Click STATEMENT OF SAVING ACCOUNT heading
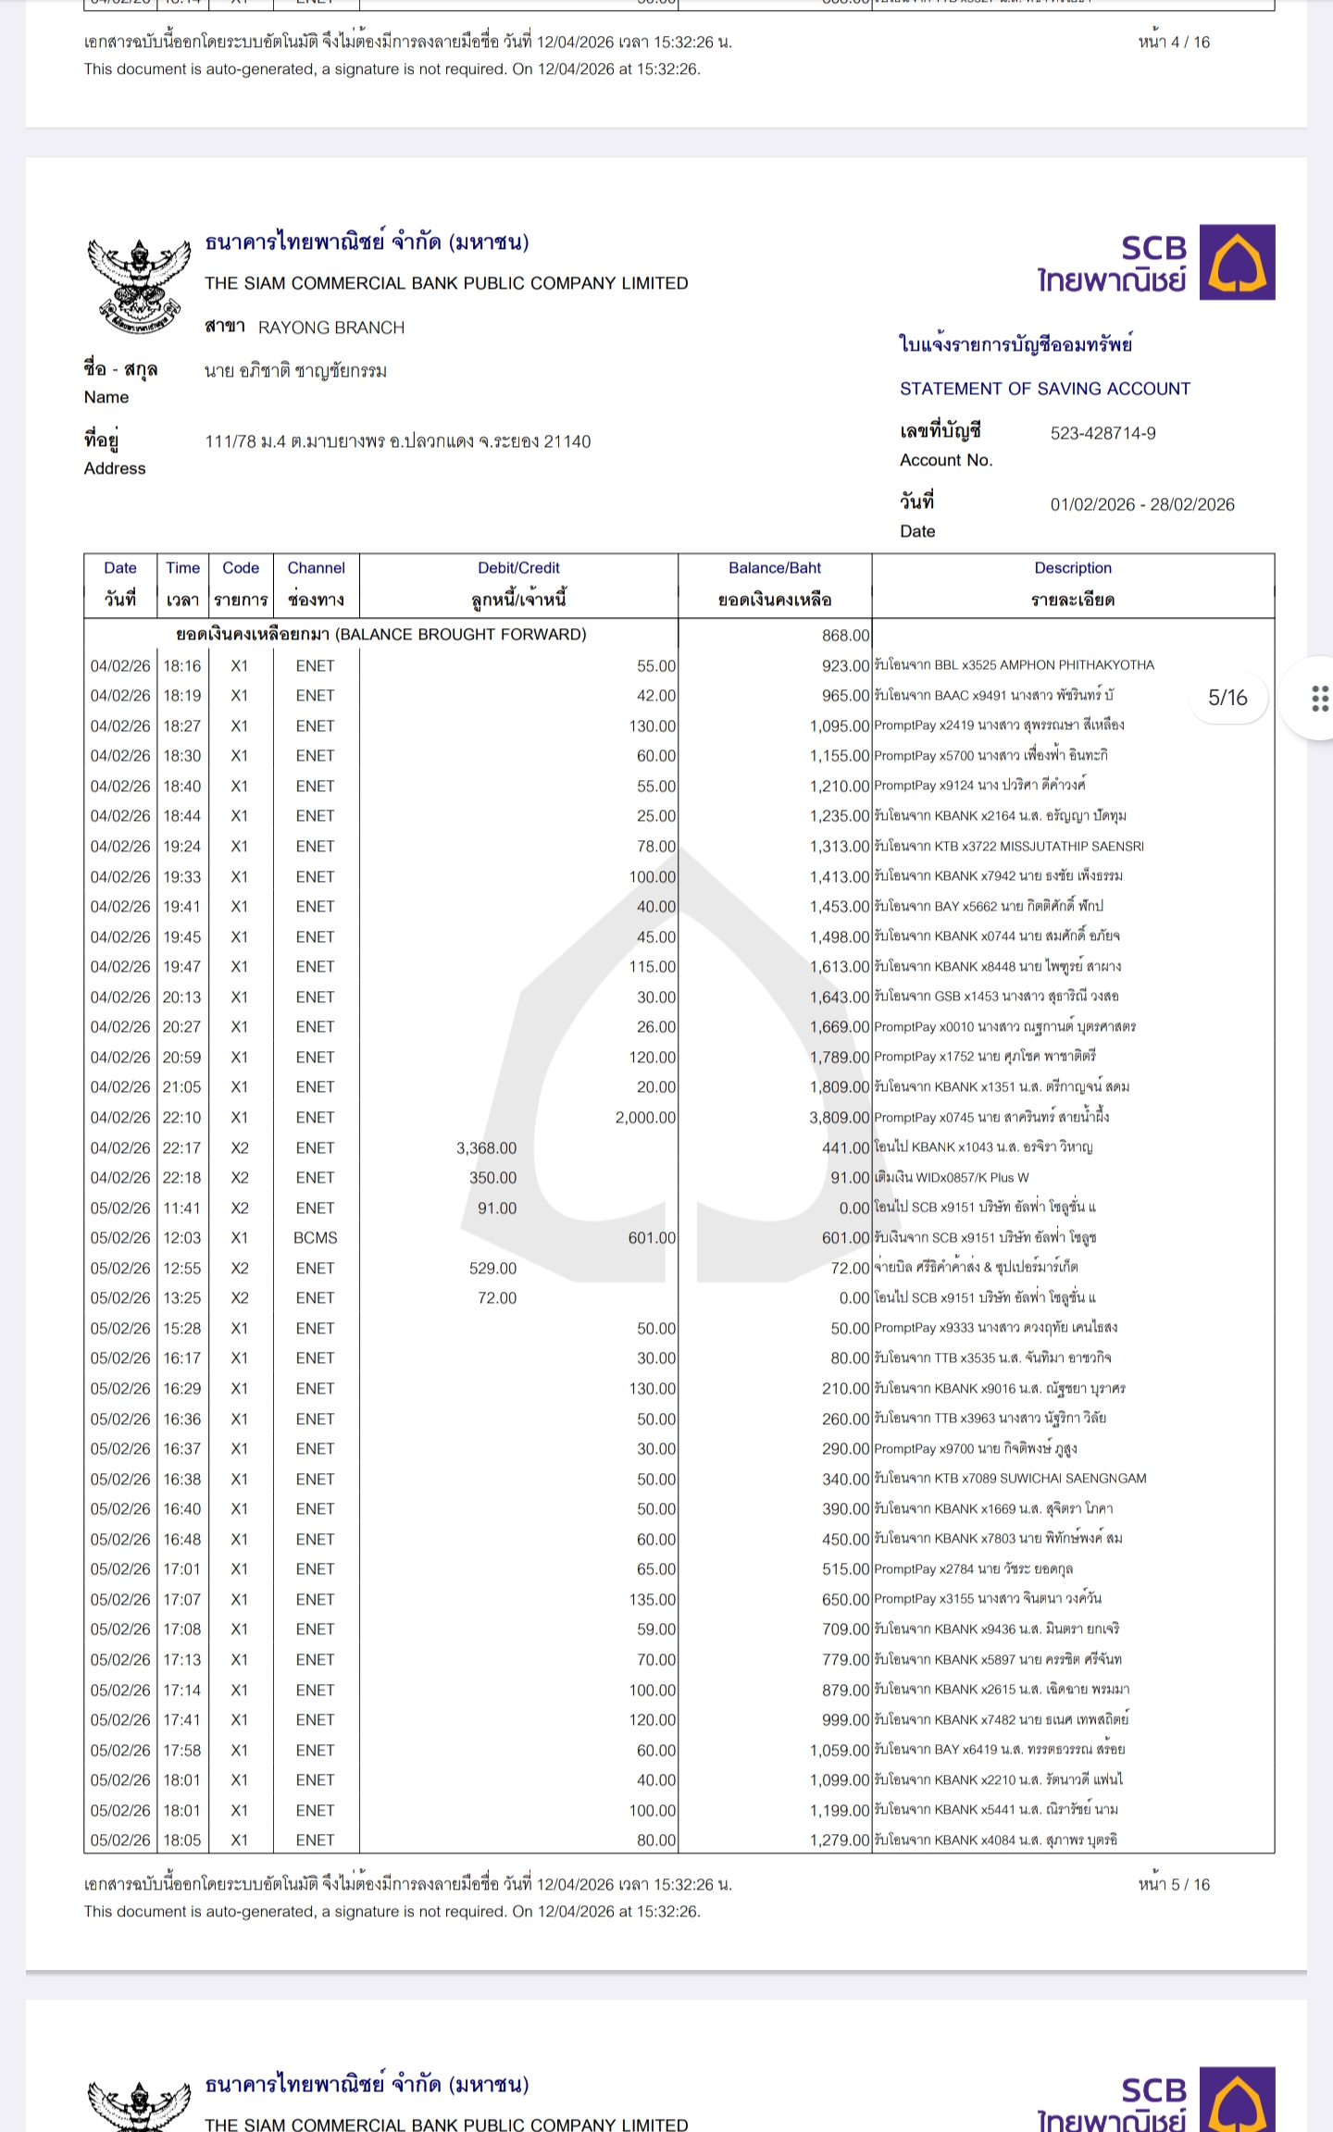 tap(1045, 389)
